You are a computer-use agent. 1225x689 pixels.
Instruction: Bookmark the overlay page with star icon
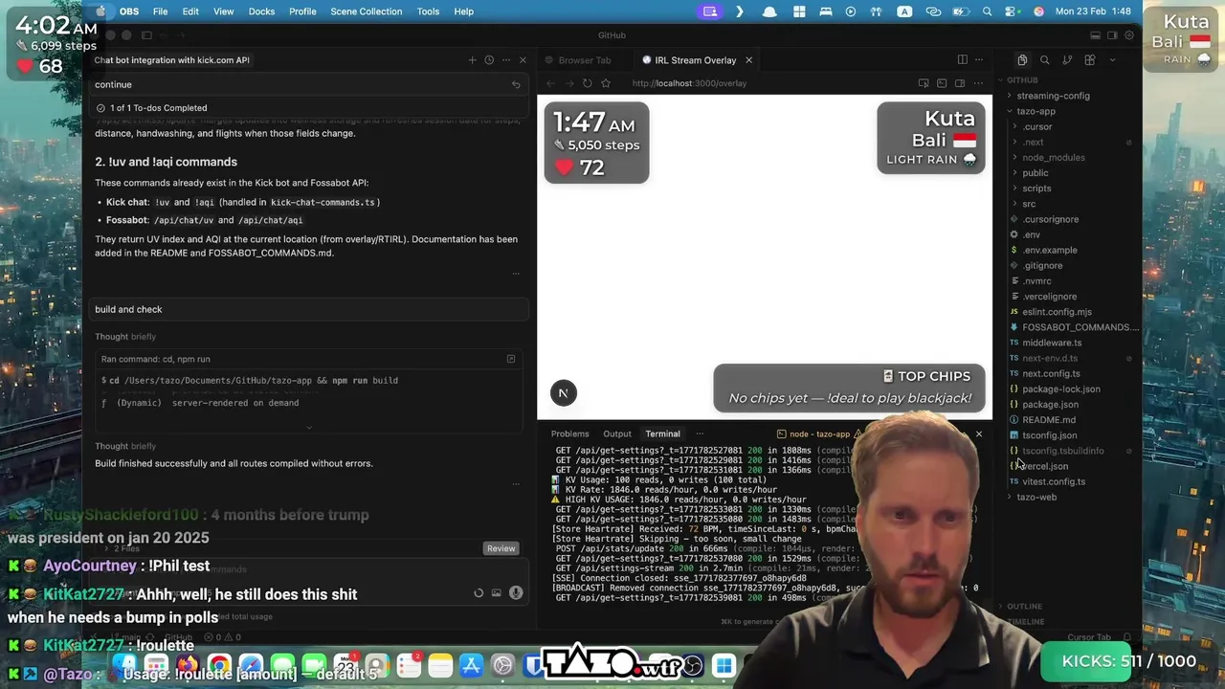coord(605,83)
